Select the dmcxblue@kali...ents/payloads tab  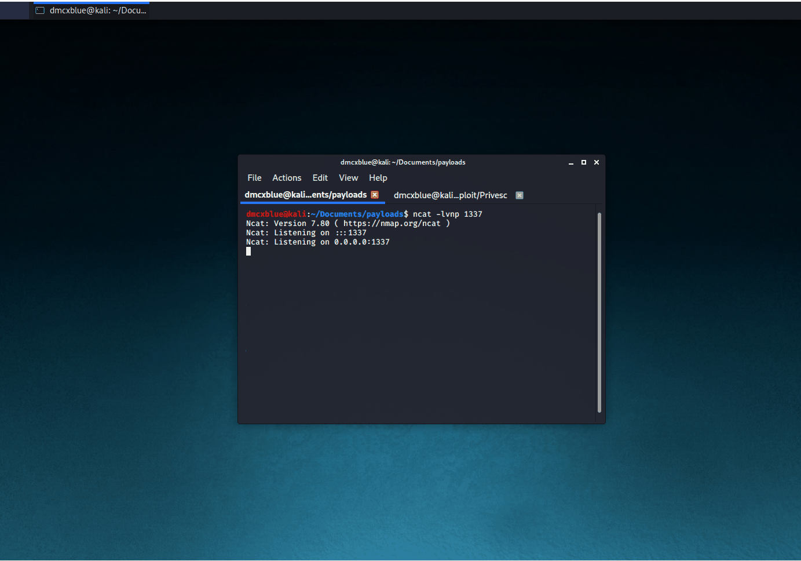click(306, 195)
